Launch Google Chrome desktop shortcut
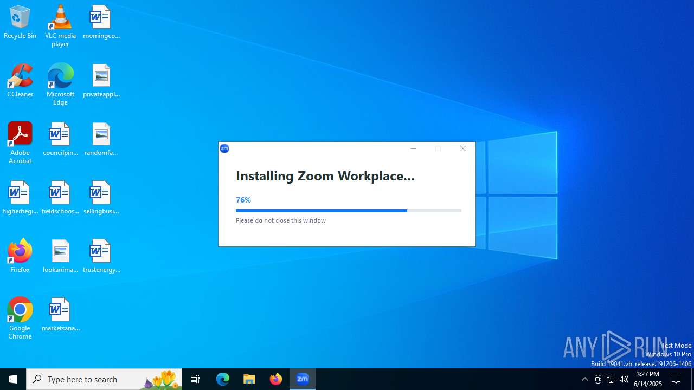The image size is (694, 390). [x=20, y=318]
